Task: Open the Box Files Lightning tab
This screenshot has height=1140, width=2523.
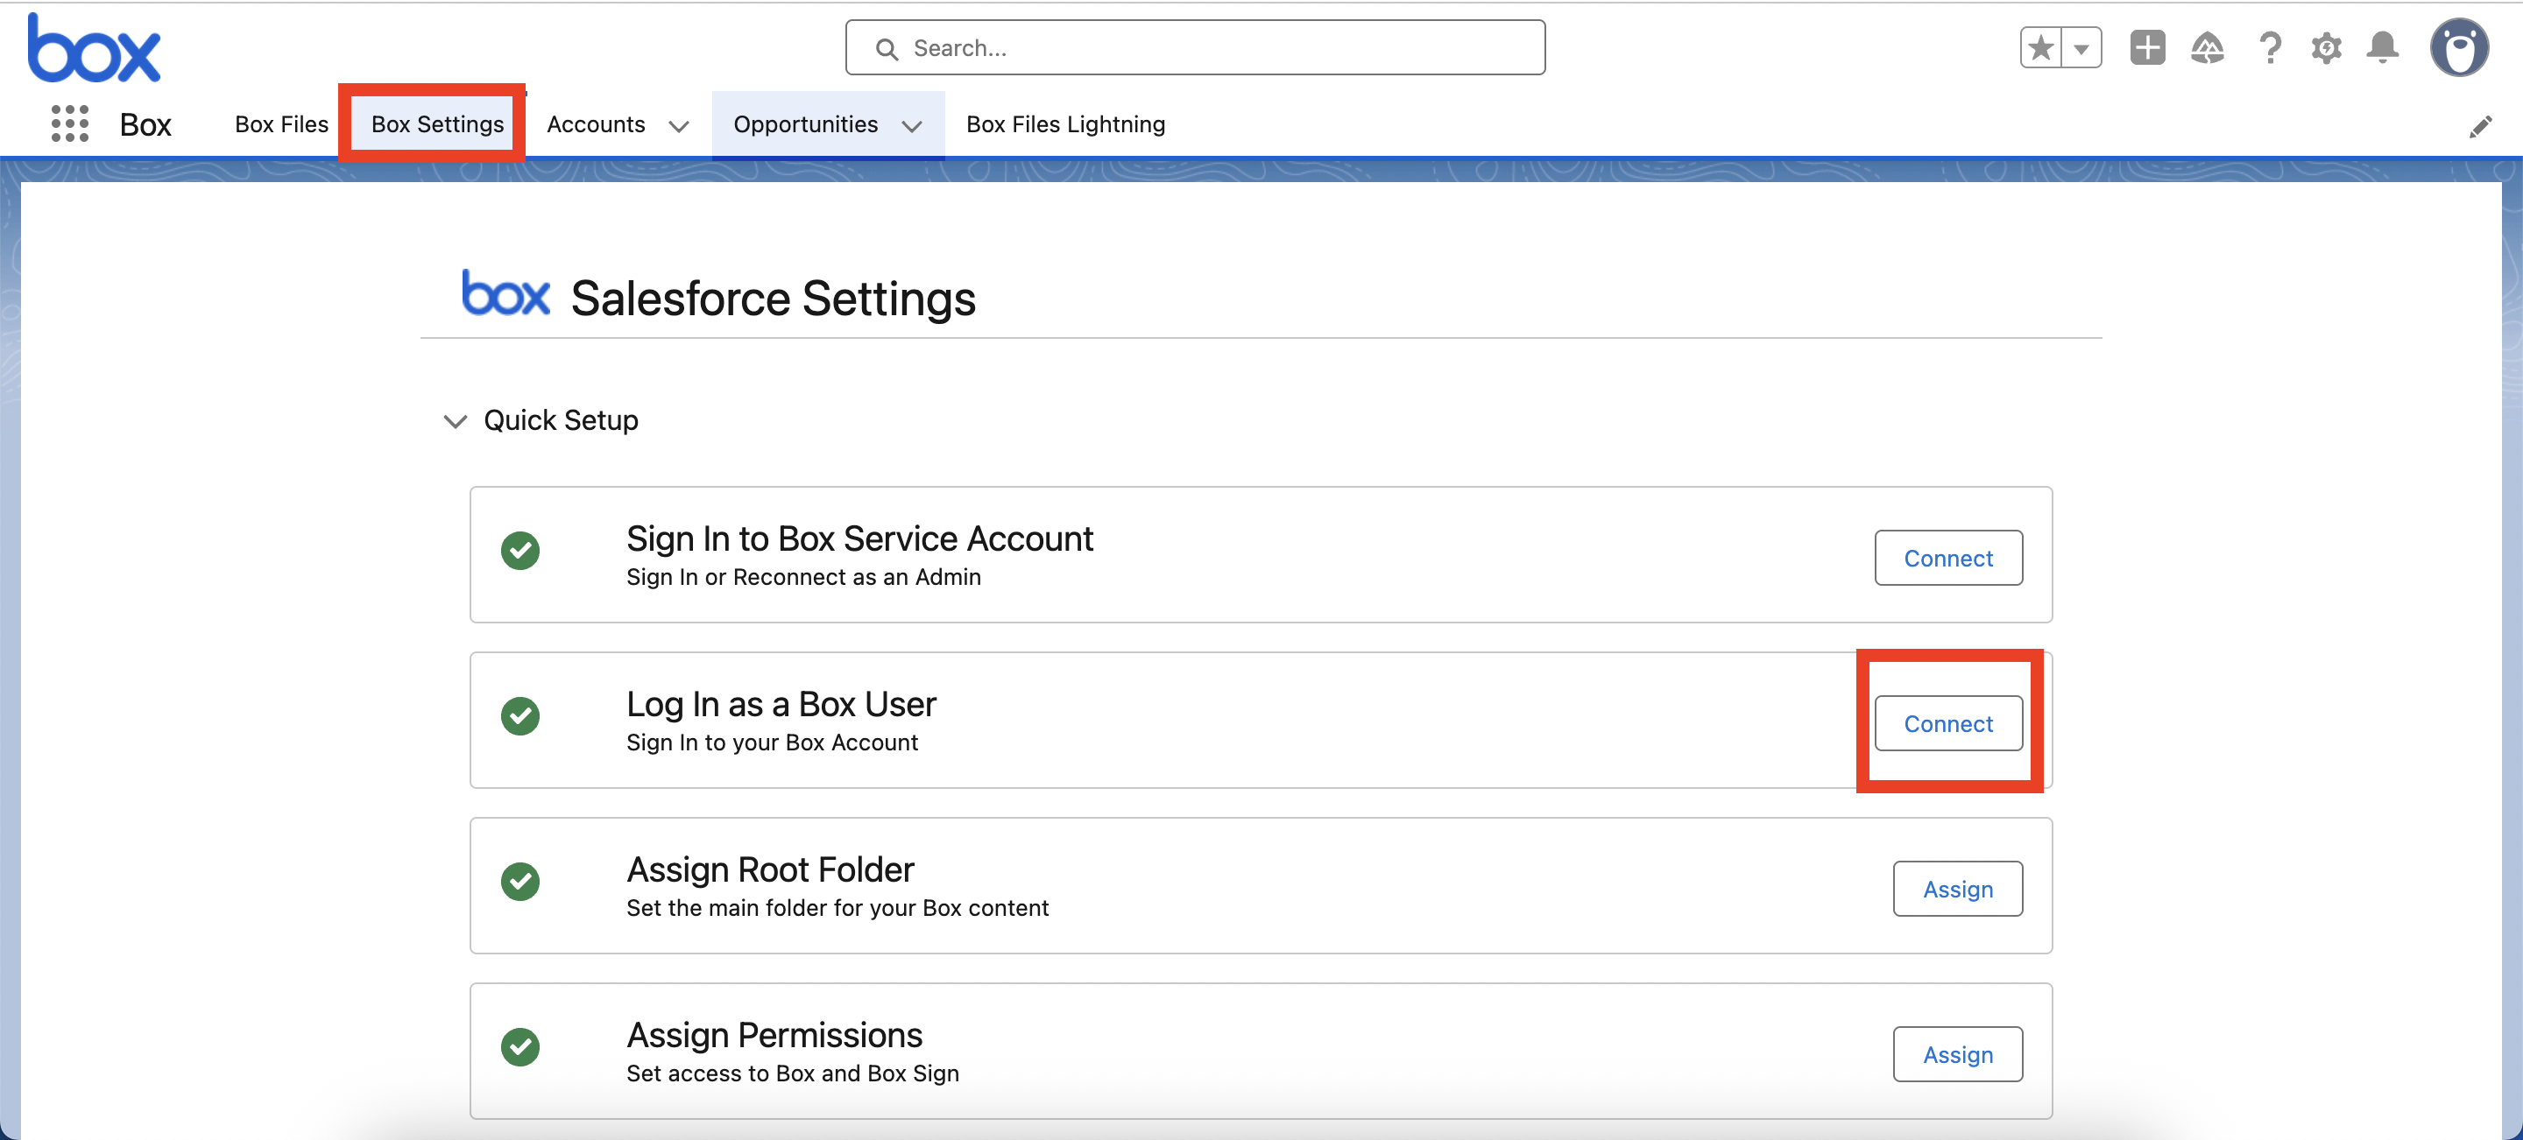Action: pos(1065,124)
